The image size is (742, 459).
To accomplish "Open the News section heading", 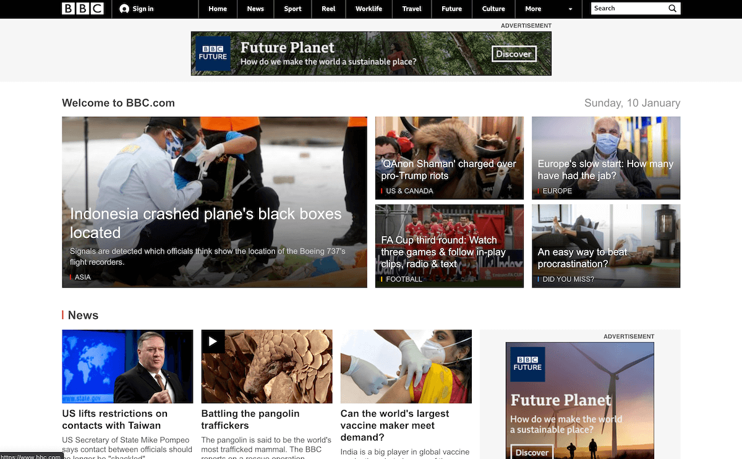I will (83, 315).
